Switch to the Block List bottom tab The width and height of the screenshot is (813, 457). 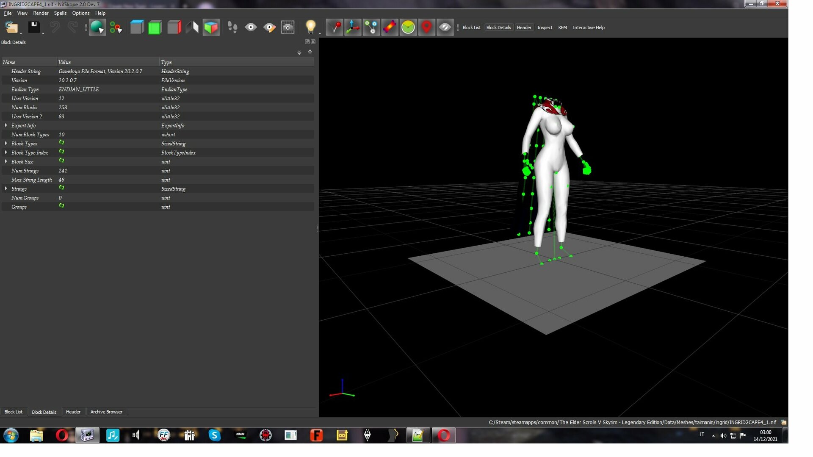coord(13,412)
